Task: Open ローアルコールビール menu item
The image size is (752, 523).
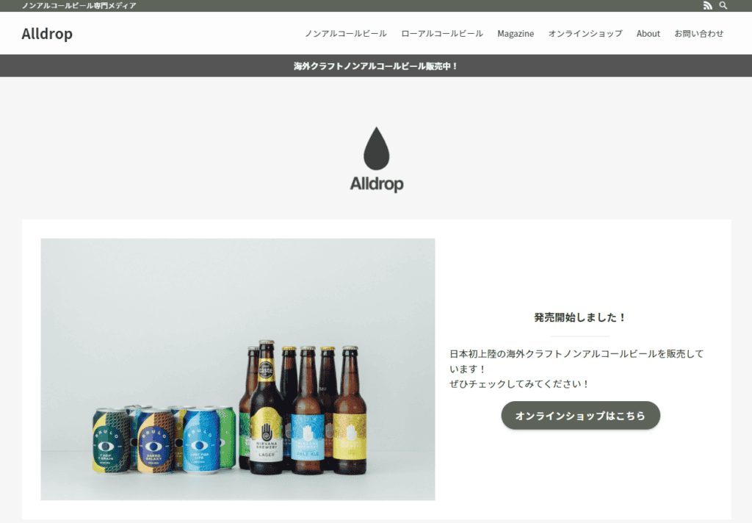Action: (442, 34)
